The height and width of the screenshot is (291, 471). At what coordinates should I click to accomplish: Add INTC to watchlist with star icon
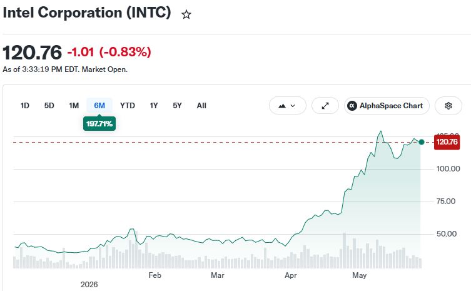click(x=186, y=14)
